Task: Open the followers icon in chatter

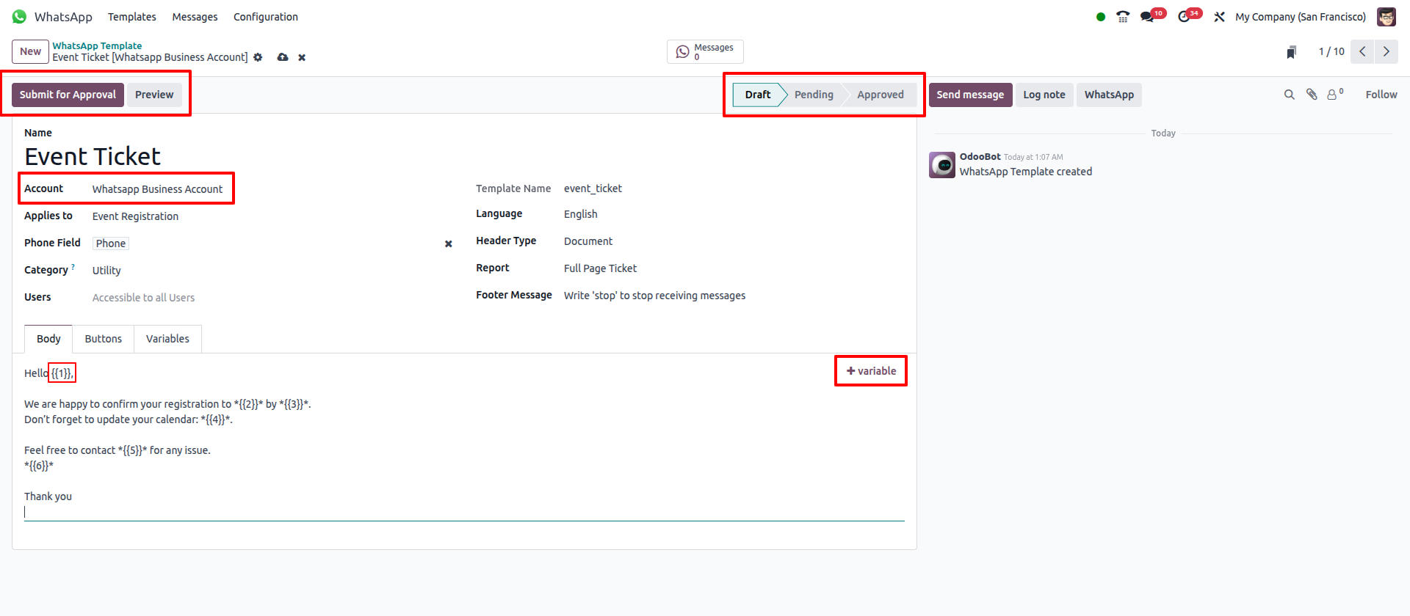Action: [1332, 95]
